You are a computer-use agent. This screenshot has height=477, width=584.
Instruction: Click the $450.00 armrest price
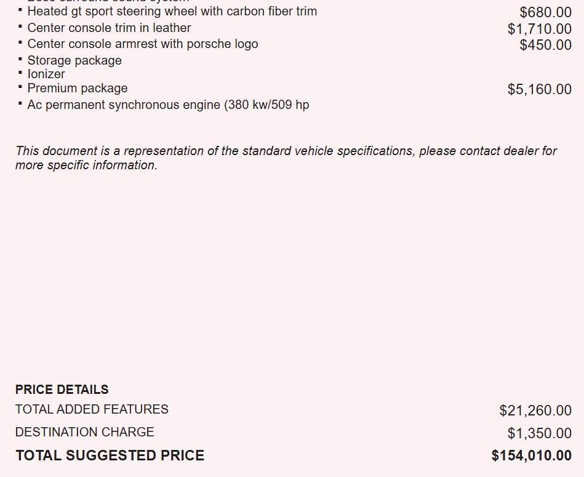545,45
